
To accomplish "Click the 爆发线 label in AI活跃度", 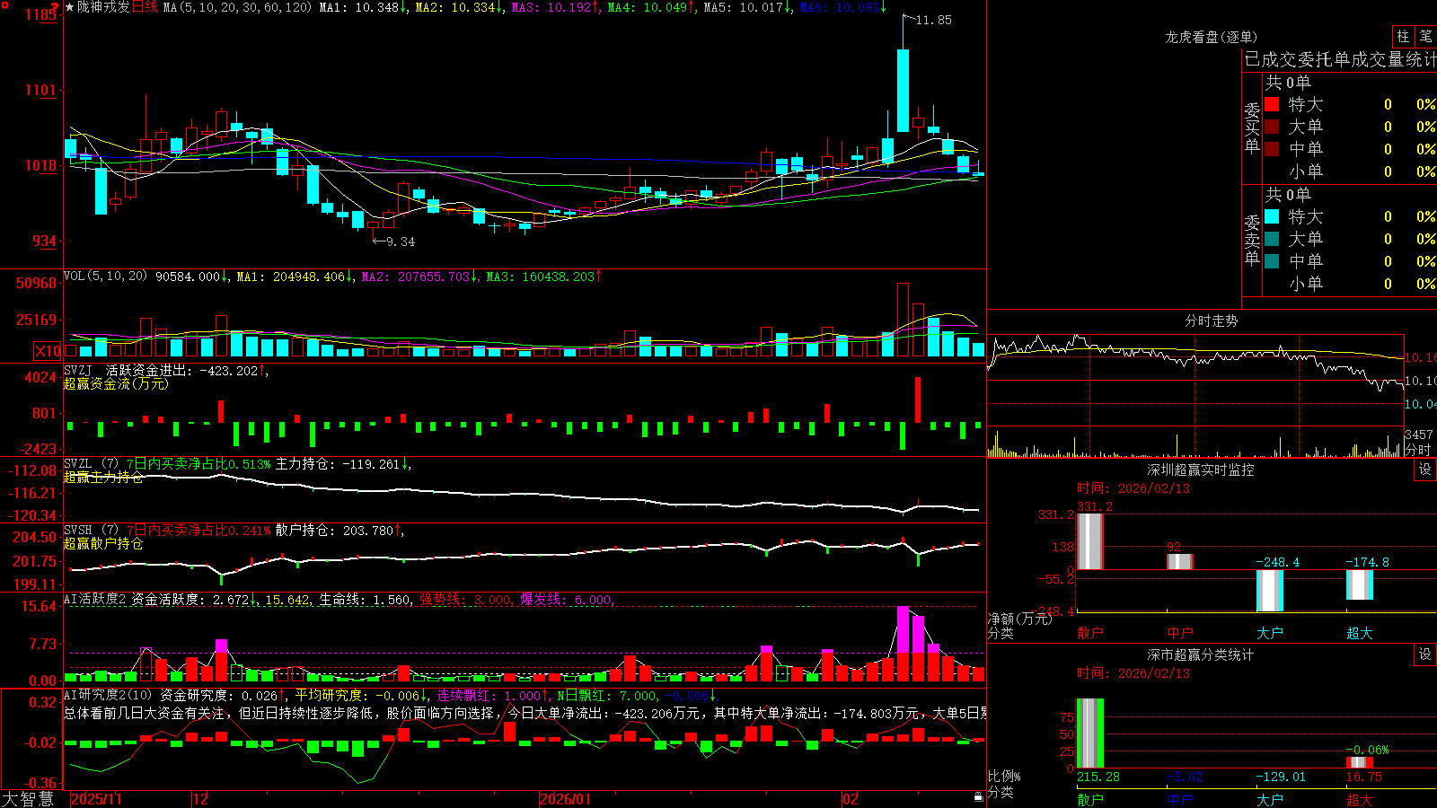I will tap(542, 600).
